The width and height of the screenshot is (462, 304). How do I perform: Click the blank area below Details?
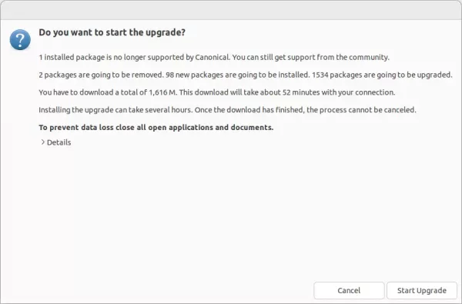(231, 212)
